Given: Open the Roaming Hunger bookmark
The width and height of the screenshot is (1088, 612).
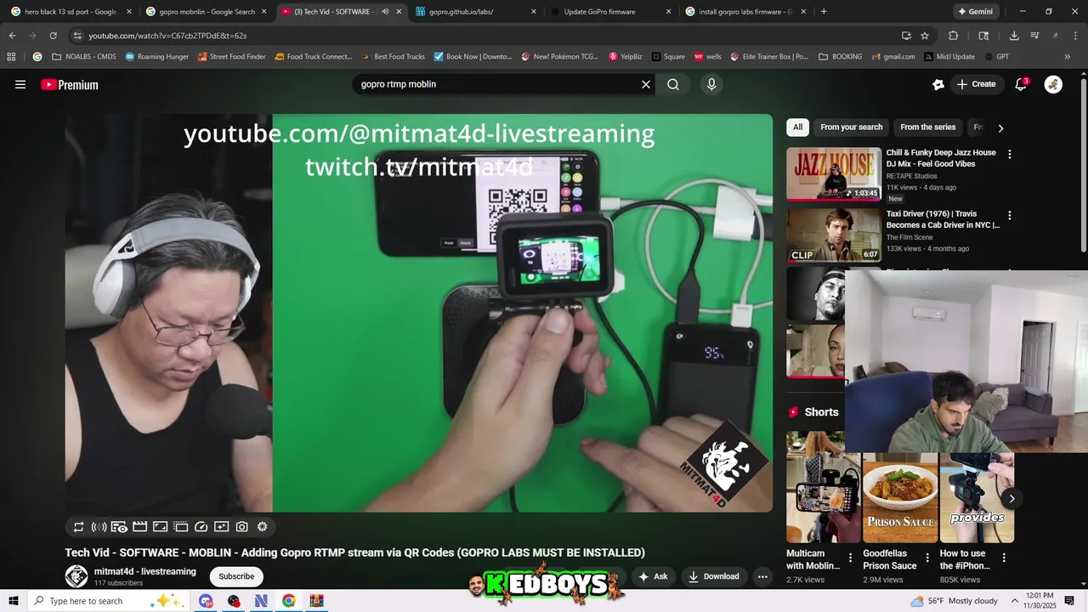Looking at the screenshot, I should coord(157,57).
